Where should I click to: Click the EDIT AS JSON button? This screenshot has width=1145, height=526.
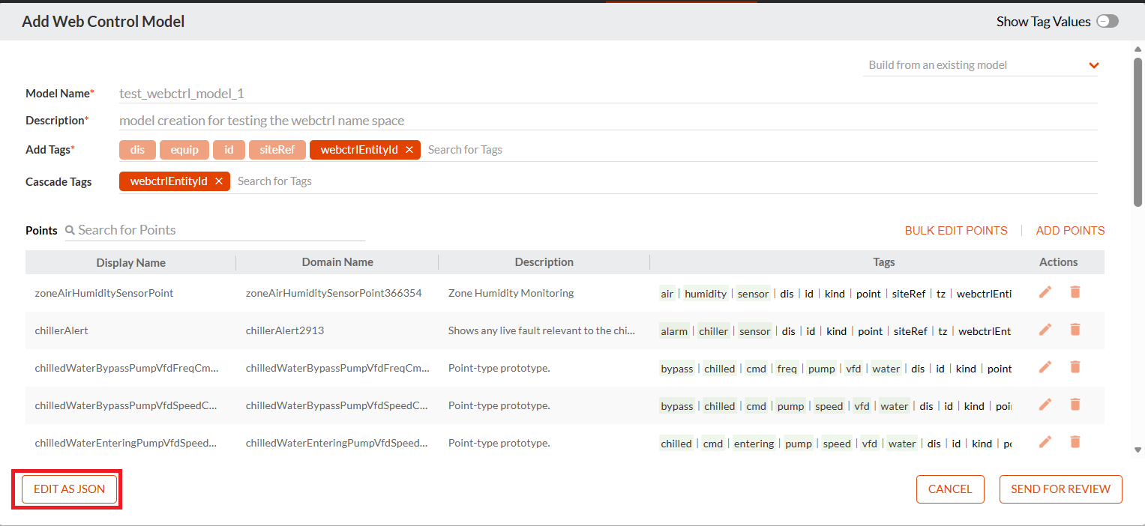pyautogui.click(x=70, y=489)
